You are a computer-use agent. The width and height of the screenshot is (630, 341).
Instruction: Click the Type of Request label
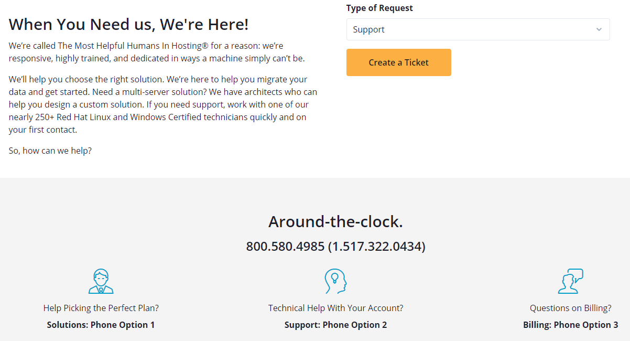[379, 8]
